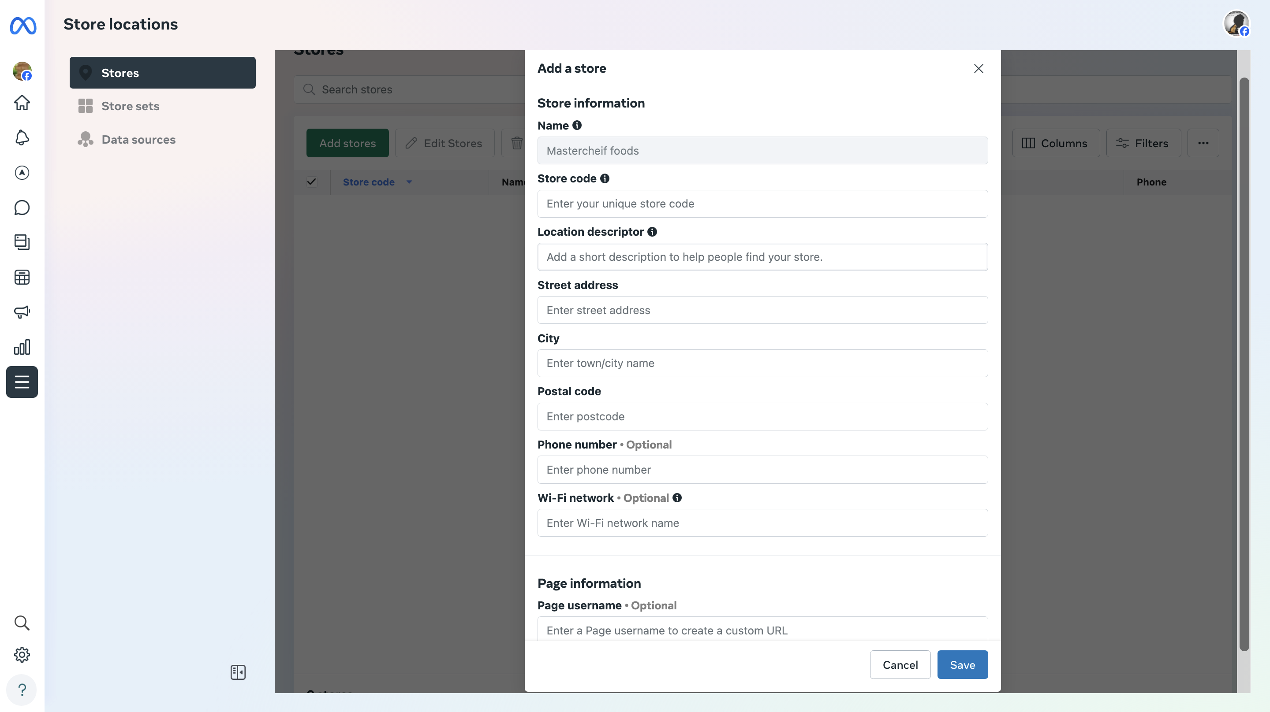Select Store sets in left menu
The height and width of the screenshot is (712, 1270).
pyautogui.click(x=163, y=106)
